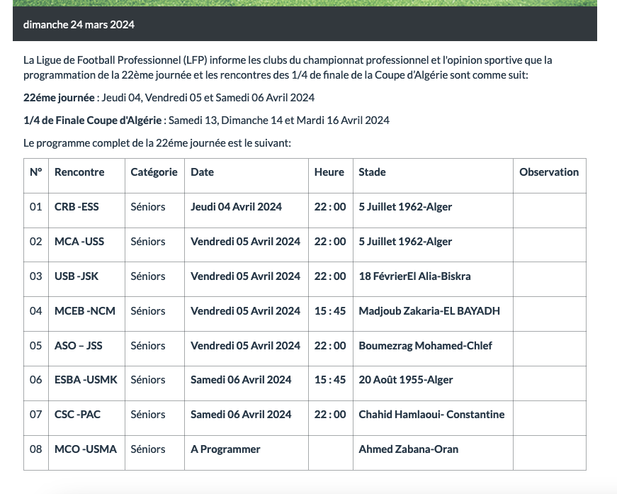
Task: Select the ESBA -USMK match cell
Action: pos(85,380)
